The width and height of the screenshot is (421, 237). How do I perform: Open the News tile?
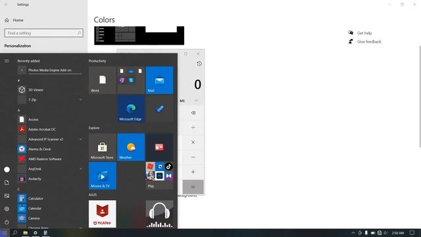[x=159, y=147]
